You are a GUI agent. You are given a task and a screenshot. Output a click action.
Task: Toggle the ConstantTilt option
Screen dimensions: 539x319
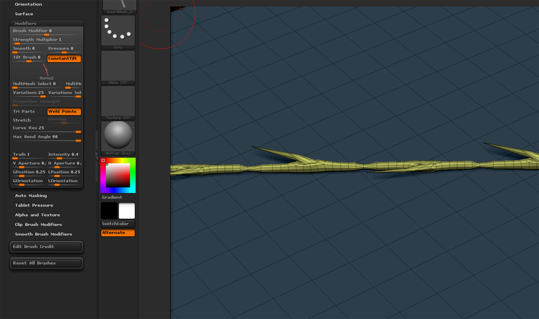point(64,58)
